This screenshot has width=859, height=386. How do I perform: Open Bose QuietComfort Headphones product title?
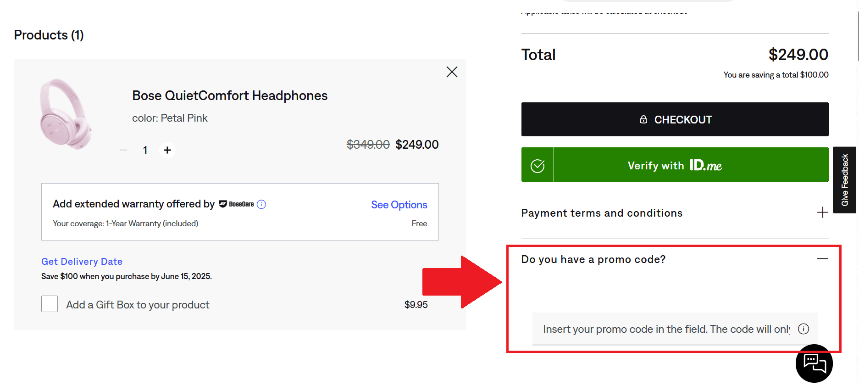[x=230, y=95]
